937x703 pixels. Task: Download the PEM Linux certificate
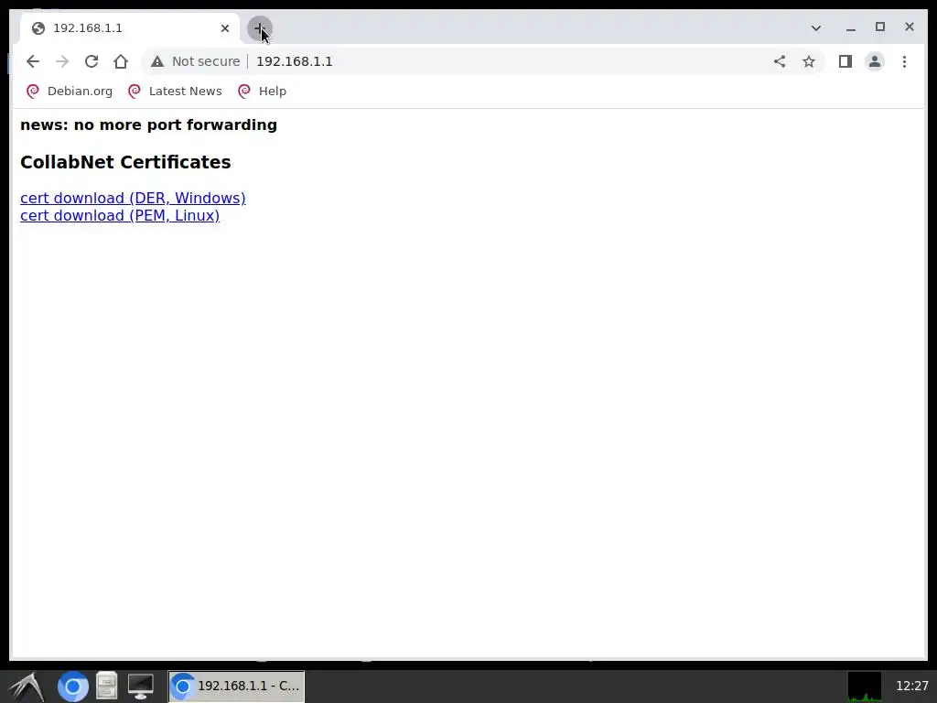[120, 215]
